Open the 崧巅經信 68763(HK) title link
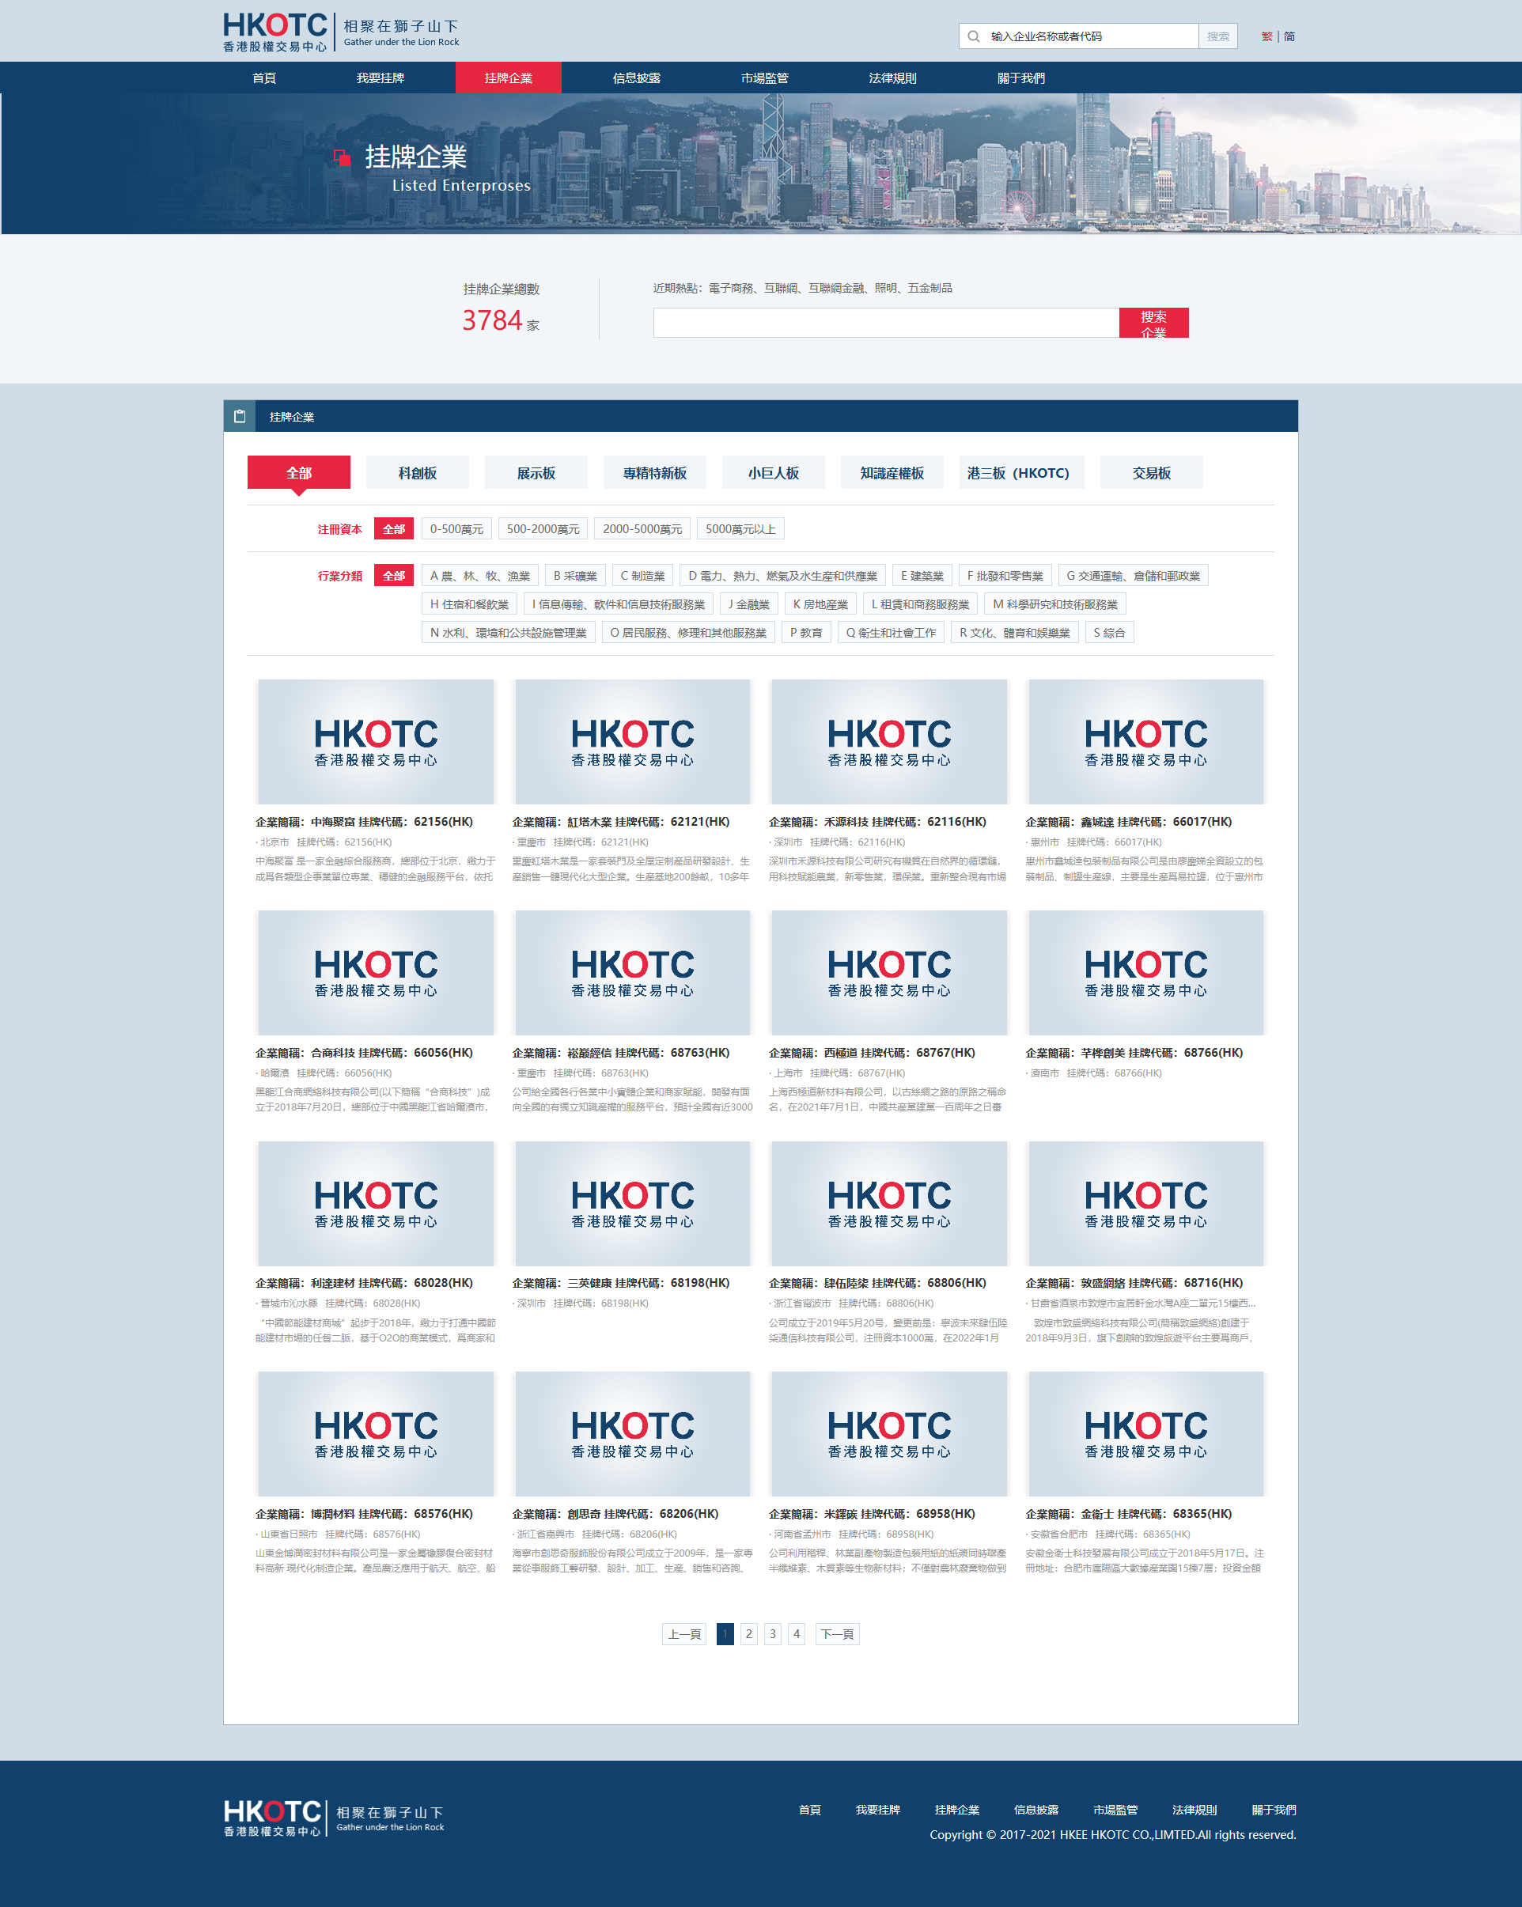 (621, 1053)
